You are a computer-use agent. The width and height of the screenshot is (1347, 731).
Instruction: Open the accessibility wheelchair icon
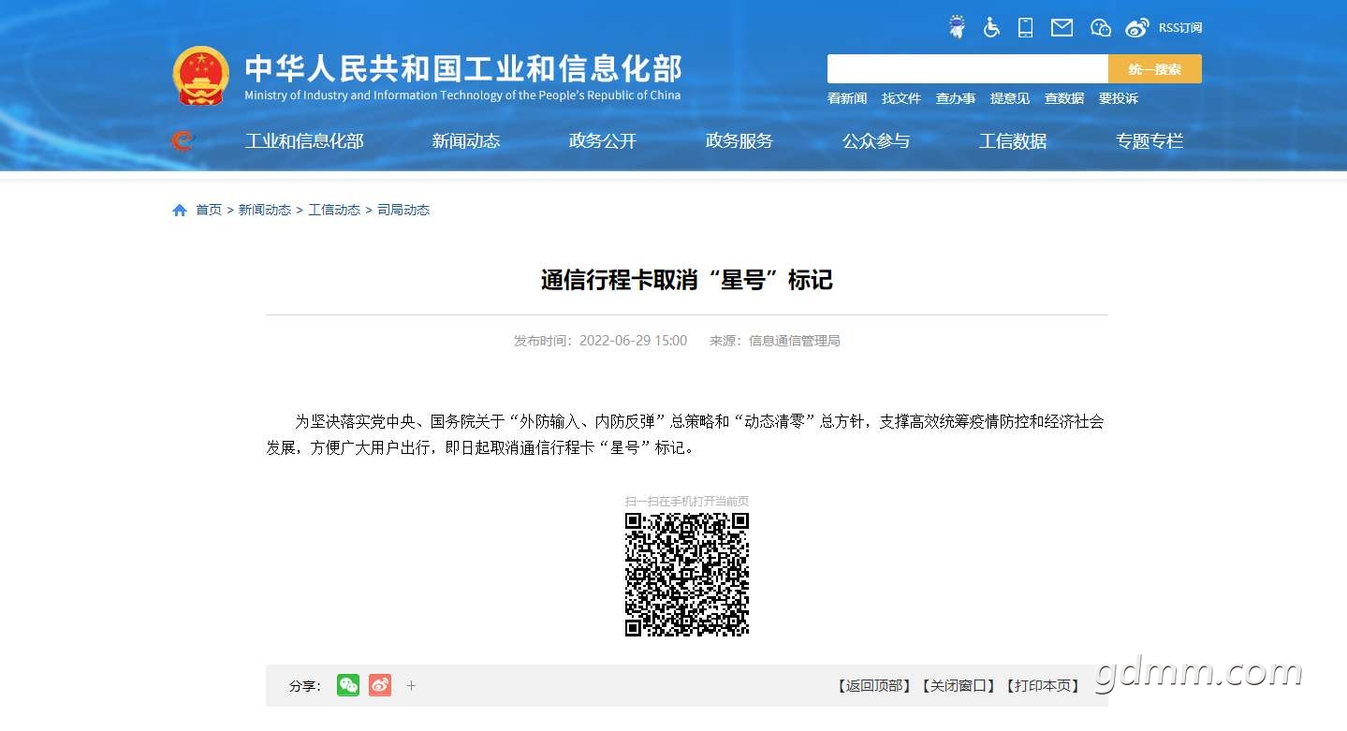(991, 27)
